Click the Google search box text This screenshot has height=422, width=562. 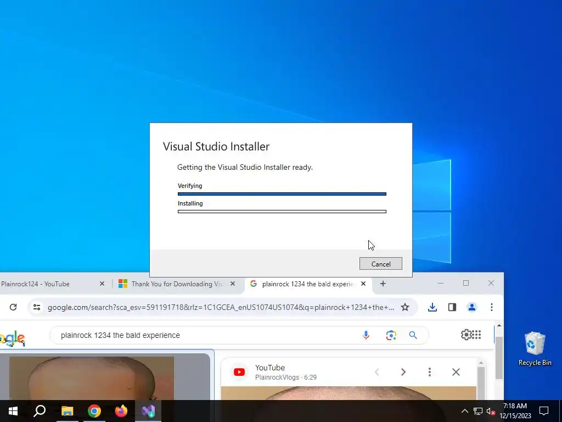click(120, 335)
